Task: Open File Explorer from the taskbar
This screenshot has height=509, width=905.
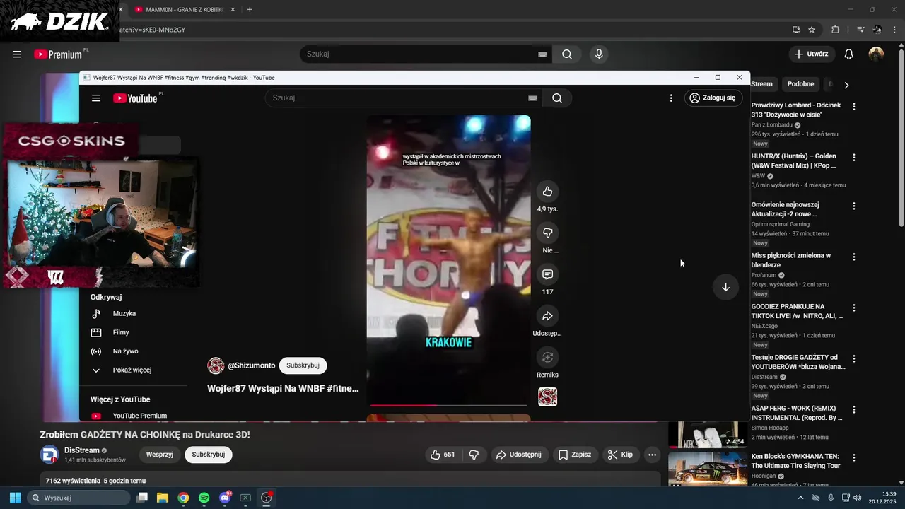Action: (163, 498)
